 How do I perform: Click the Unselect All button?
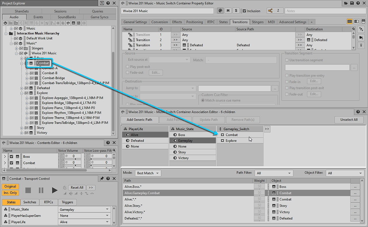point(349,120)
